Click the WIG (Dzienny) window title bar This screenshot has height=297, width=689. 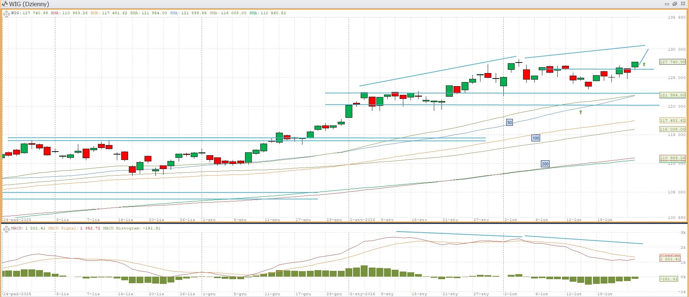tap(328, 4)
